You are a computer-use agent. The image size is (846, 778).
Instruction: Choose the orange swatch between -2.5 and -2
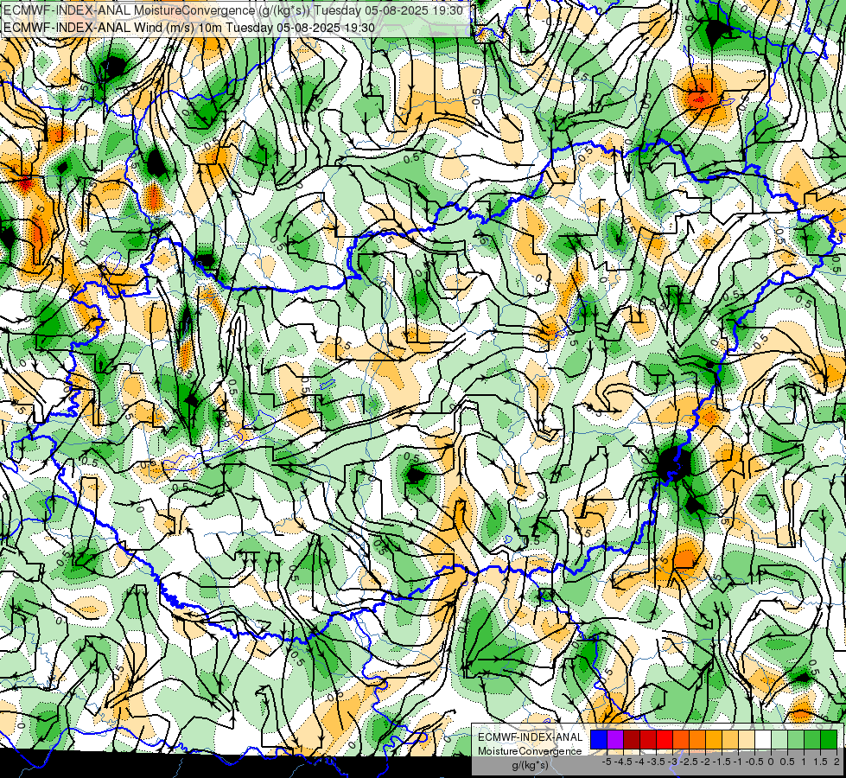[697, 739]
